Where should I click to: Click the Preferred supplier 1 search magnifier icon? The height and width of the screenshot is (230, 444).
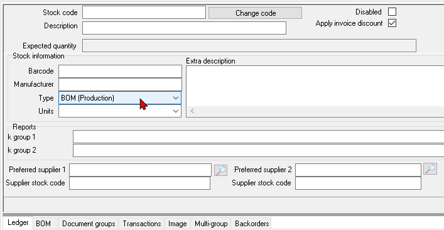pyautogui.click(x=220, y=170)
